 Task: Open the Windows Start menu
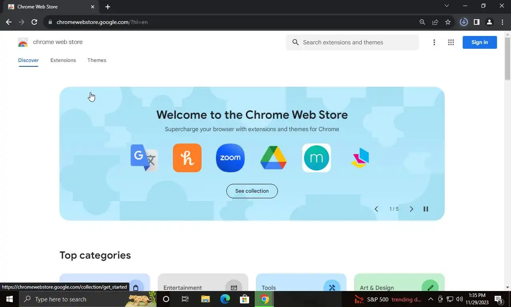9,299
